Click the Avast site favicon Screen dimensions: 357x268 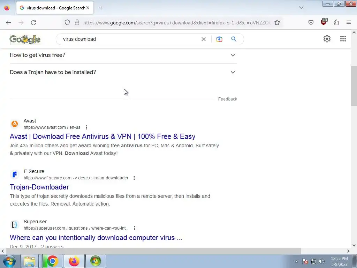click(15, 124)
